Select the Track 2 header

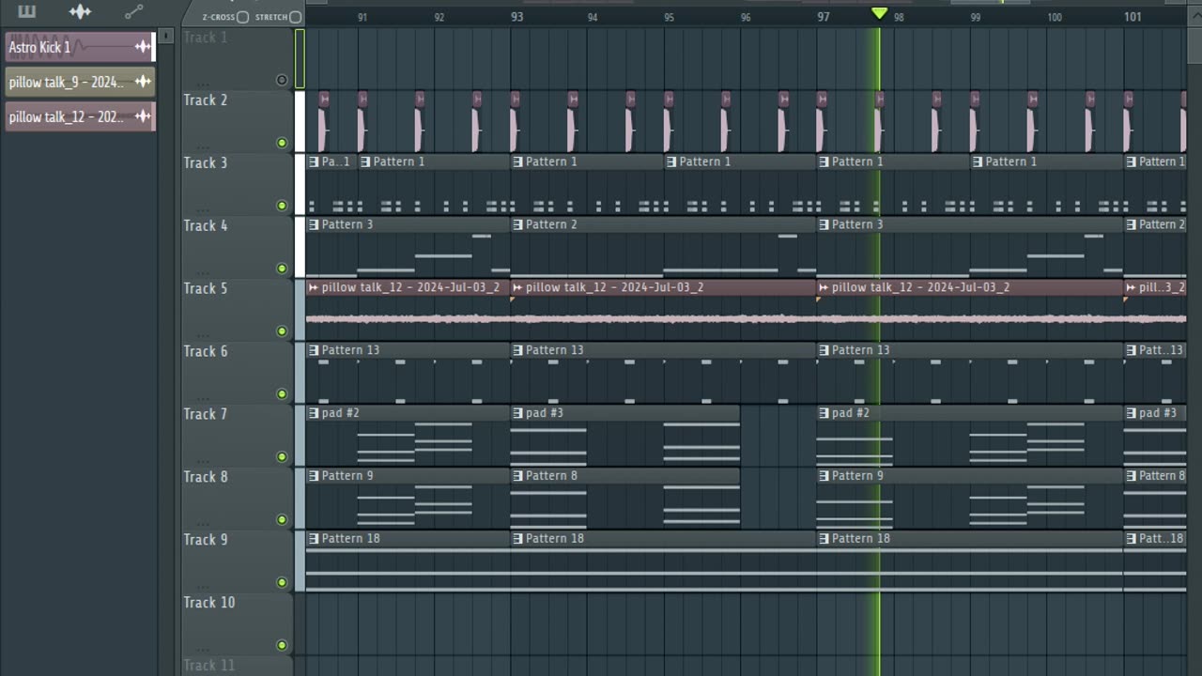[x=237, y=121]
